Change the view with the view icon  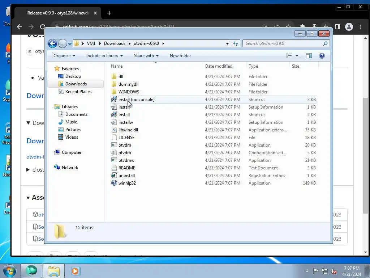pyautogui.click(x=289, y=55)
